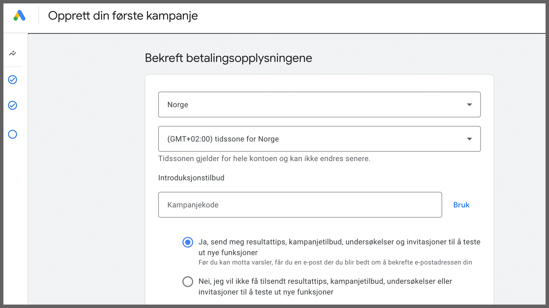Click 'Bekreft betalingsopplysningene' heading
This screenshot has width=549, height=308.
point(229,58)
